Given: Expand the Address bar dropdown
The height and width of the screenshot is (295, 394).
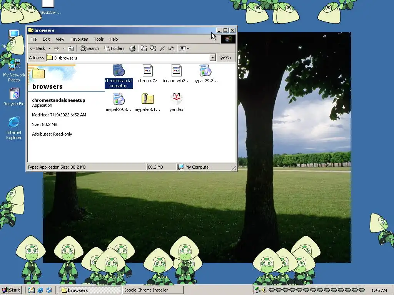Looking at the screenshot, I should [212, 58].
